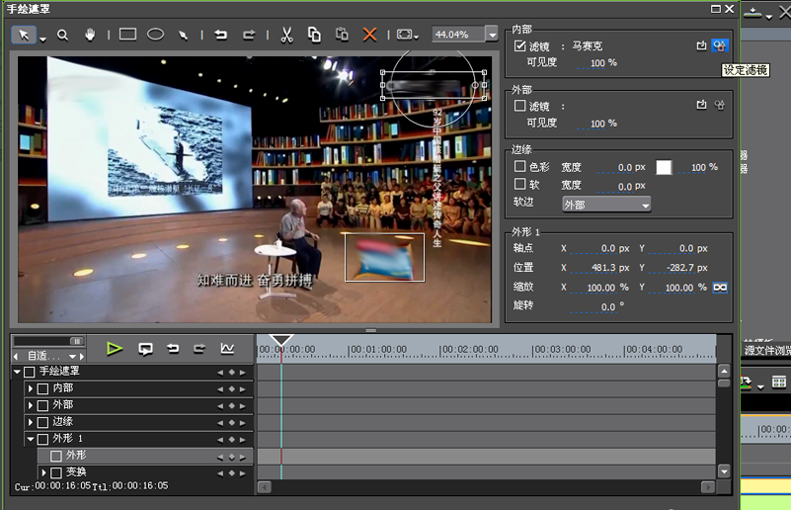Open the 44.04% zoom level dropdown
The height and width of the screenshot is (510, 791).
(492, 35)
